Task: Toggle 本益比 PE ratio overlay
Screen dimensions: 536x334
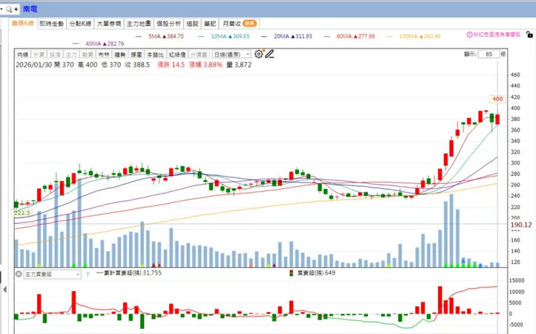Action: click(x=156, y=54)
